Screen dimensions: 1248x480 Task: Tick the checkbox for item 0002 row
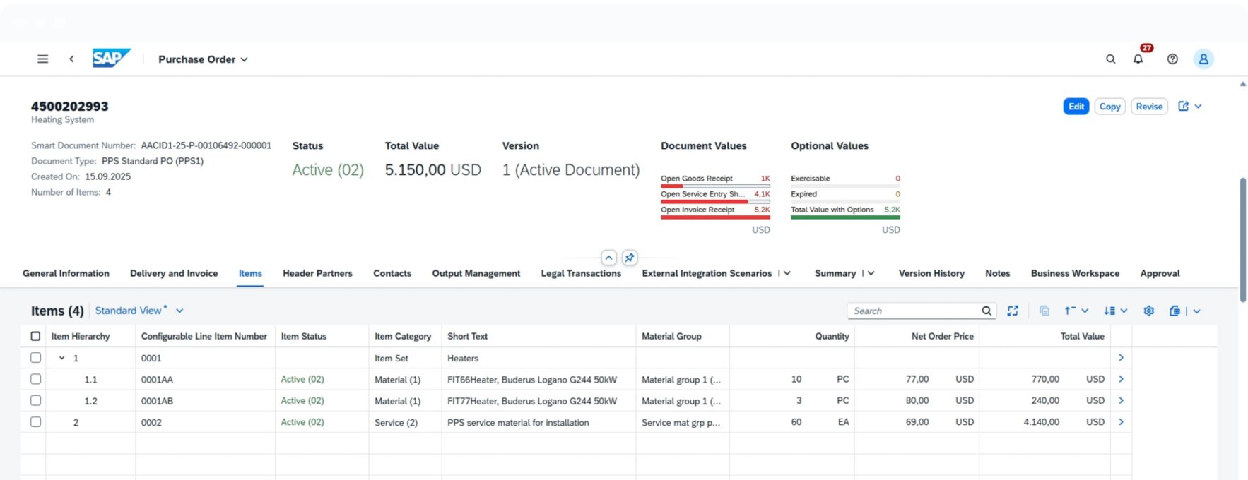point(35,422)
